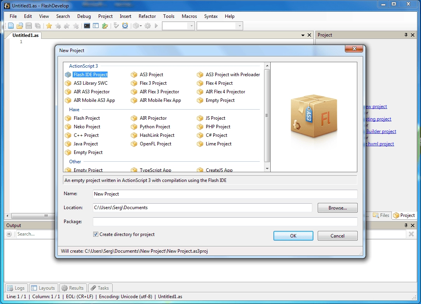This screenshot has height=304, width=421.
Task: Toggle bookmark with the yellow star icon
Action: click(49, 26)
